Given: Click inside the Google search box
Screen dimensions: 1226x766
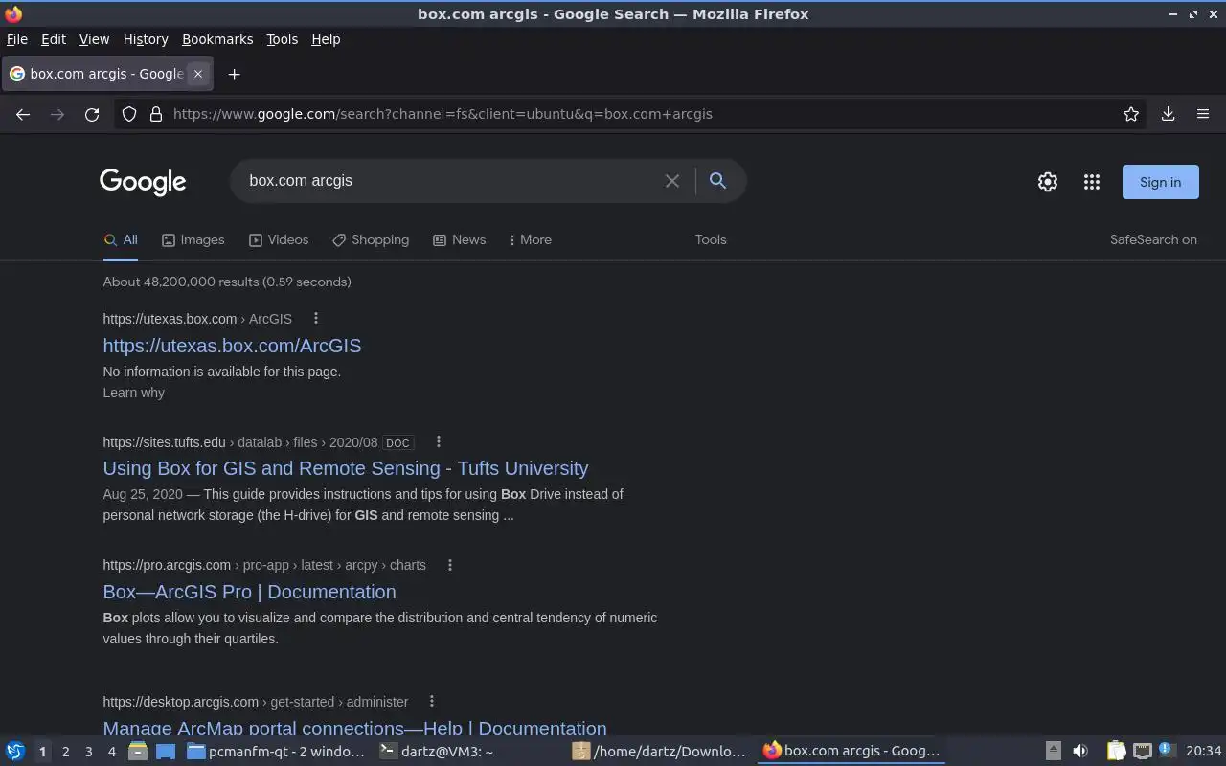Looking at the screenshot, I should tap(450, 181).
